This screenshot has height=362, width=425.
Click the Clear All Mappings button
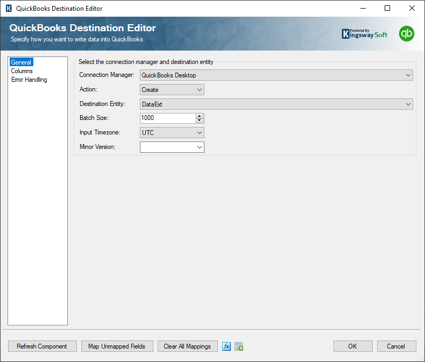[x=187, y=346]
